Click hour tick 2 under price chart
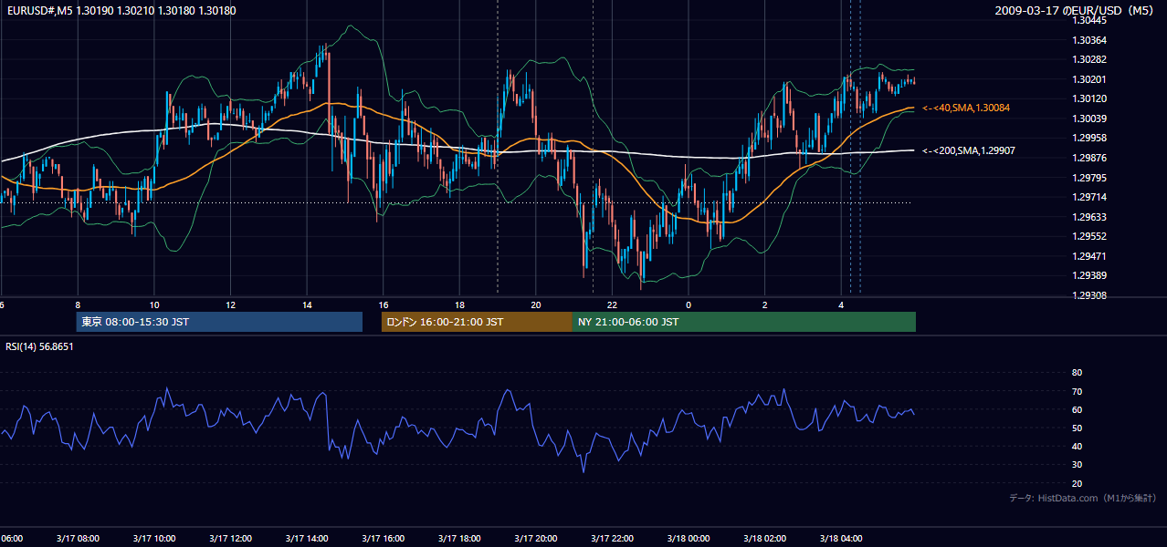Screen dimensions: 1167x547 (765, 304)
